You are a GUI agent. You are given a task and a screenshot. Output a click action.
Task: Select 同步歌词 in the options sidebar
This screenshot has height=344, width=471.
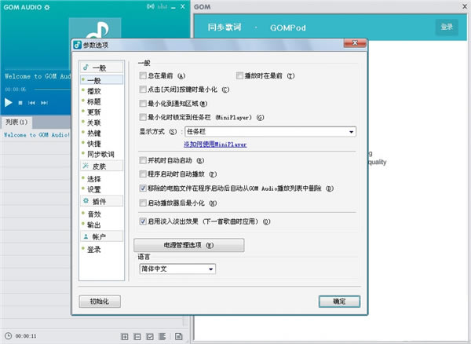pyautogui.click(x=100, y=155)
